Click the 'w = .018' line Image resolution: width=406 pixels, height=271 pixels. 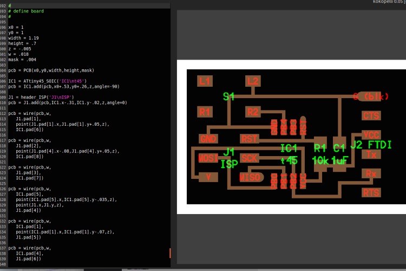coord(18,54)
